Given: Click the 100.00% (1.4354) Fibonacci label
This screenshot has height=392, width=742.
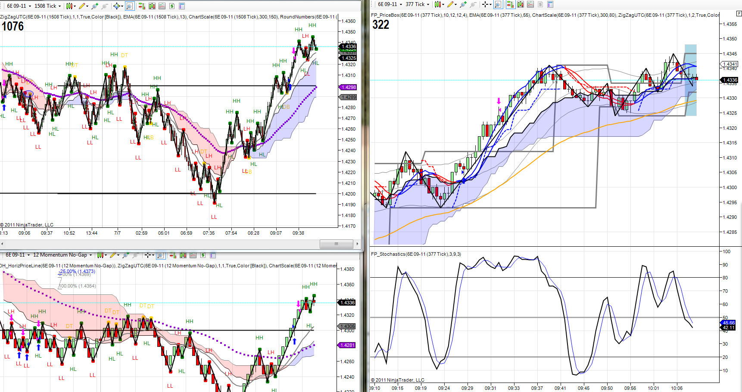Looking at the screenshot, I should click(x=78, y=286).
